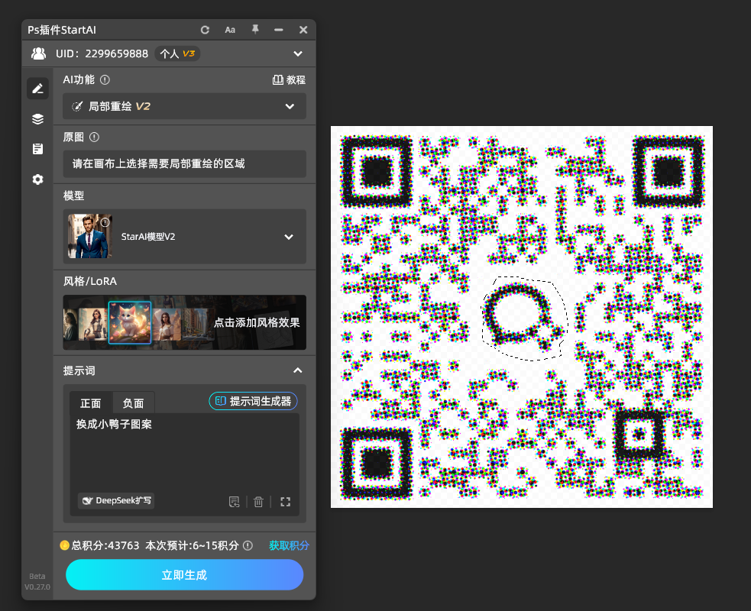Minimize the StartAI plugin panel
The height and width of the screenshot is (611, 751).
click(x=279, y=30)
